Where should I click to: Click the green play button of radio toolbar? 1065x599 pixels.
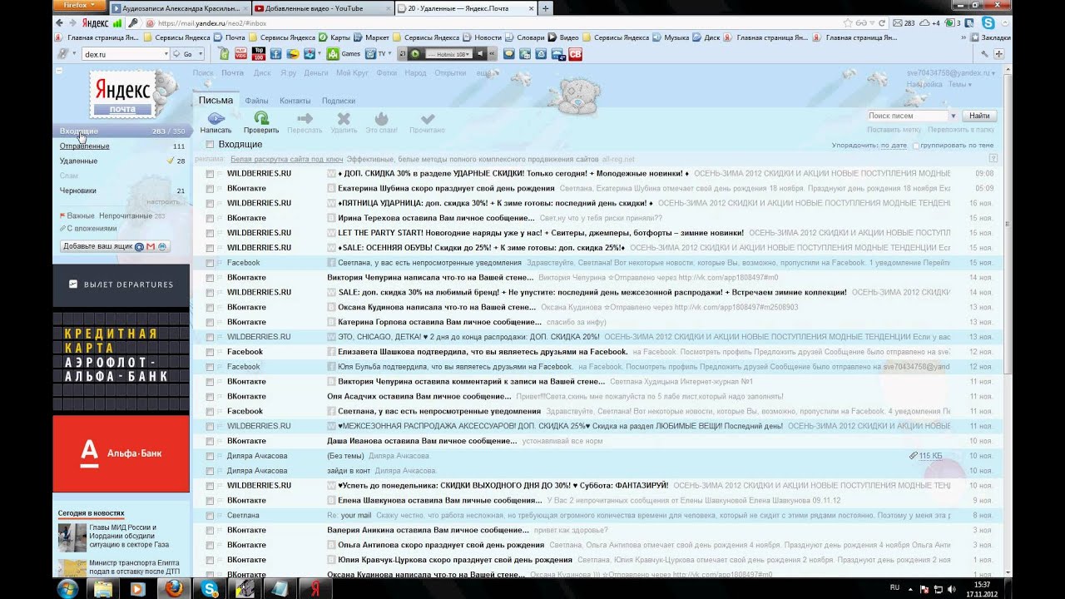pyautogui.click(x=415, y=53)
